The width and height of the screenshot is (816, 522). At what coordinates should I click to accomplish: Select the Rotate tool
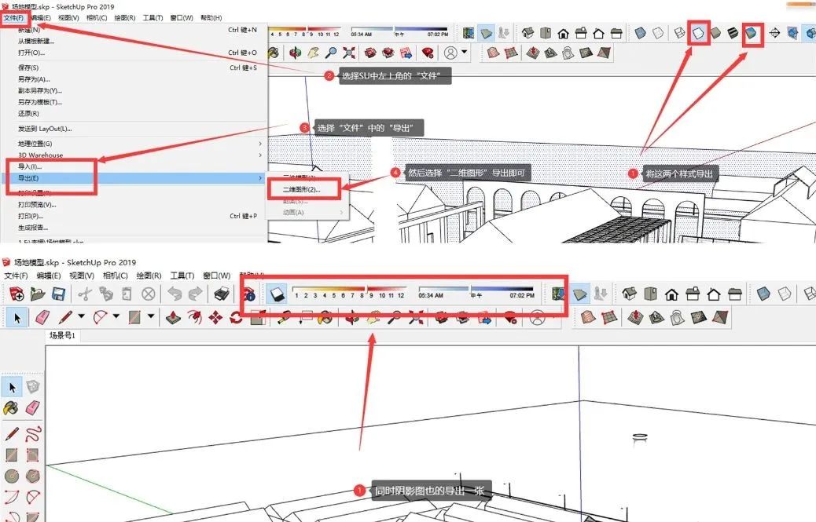(237, 317)
